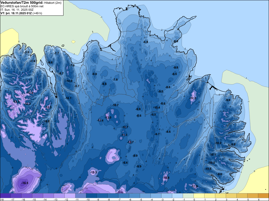
Task: Click the legend swatch labeled -2
Action: (177, 196)
